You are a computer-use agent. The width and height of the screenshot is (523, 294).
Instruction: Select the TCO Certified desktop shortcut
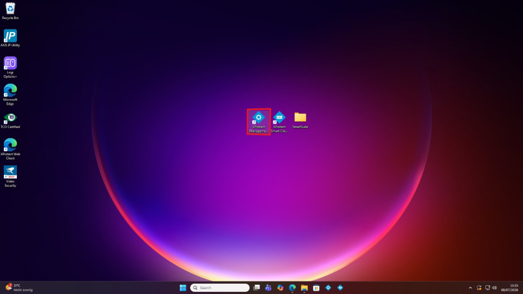pos(11,121)
